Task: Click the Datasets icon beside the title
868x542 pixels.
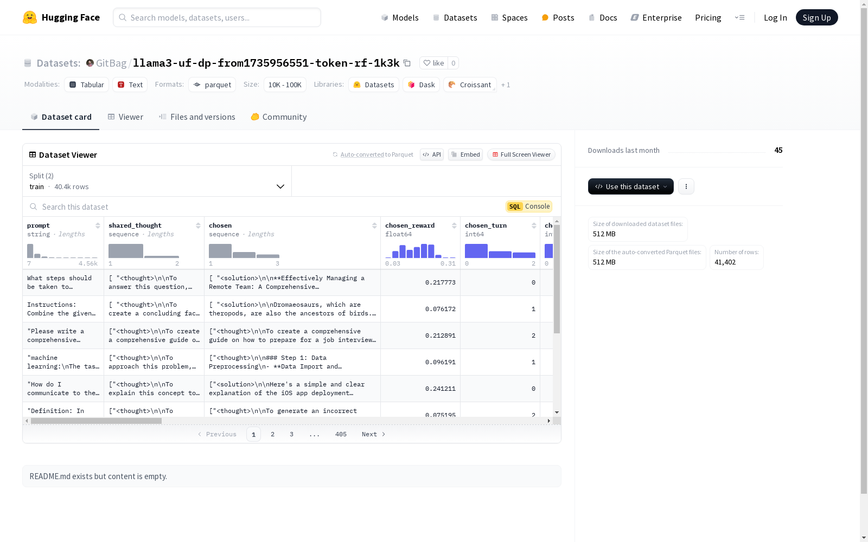Action: point(28,63)
